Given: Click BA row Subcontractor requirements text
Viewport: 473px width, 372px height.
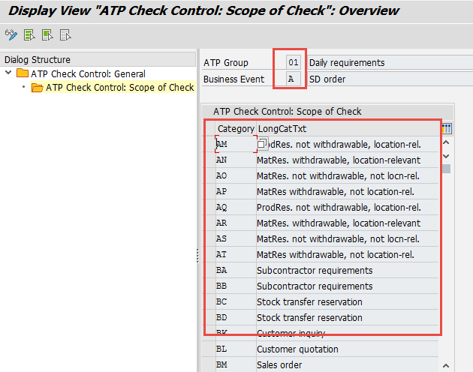Looking at the screenshot, I should 315,271.
